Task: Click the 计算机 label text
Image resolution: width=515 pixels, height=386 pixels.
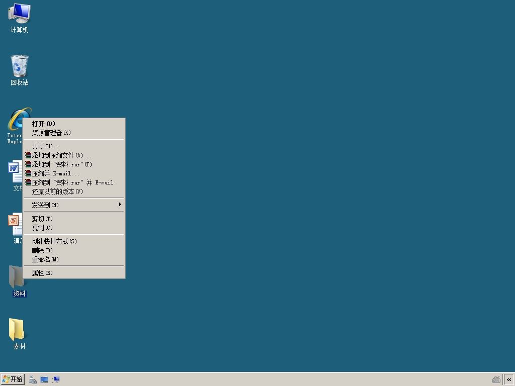Action: coord(20,30)
